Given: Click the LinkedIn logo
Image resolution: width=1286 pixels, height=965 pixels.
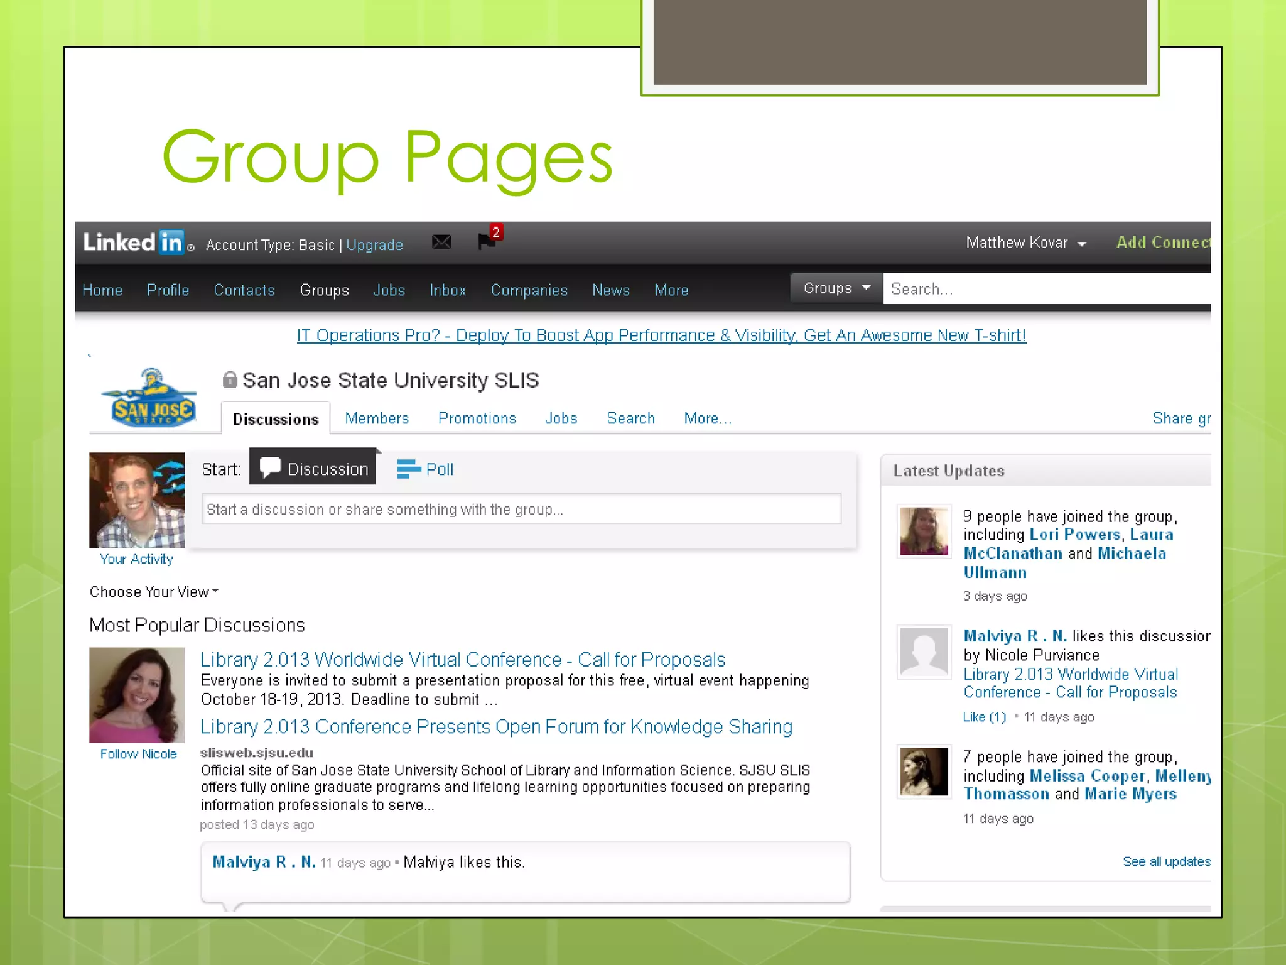Looking at the screenshot, I should (x=138, y=243).
